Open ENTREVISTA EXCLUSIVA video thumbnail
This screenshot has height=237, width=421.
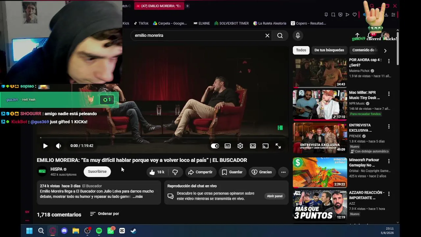pyautogui.click(x=320, y=138)
